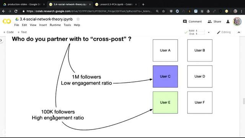Click the address bar URL
Viewport: 245px width, 138px height.
[89, 11]
